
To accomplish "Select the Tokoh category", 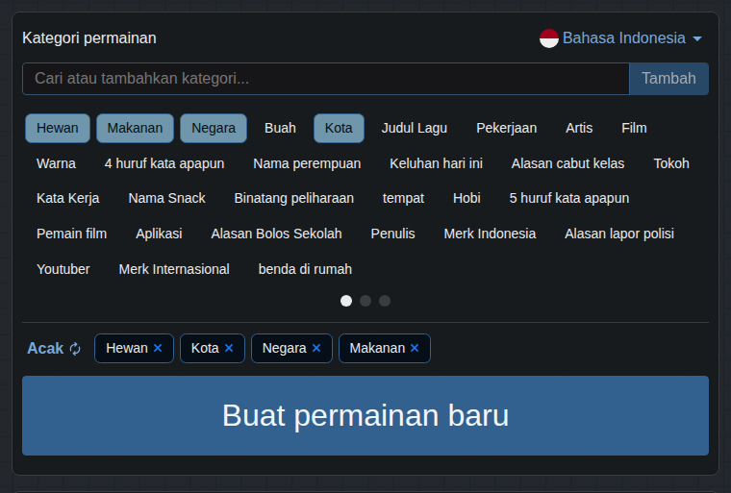I will click(x=671, y=163).
